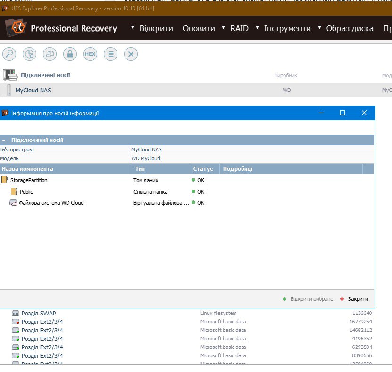Screen dimensions: 392x372
Task: Click the scan pie-chart toolbar icon
Action: pos(30,54)
